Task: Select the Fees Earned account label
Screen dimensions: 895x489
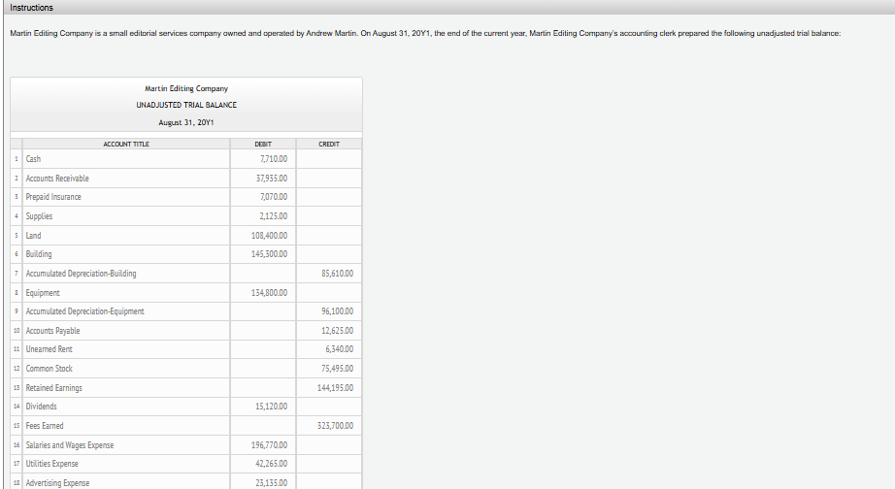Action: click(x=45, y=426)
